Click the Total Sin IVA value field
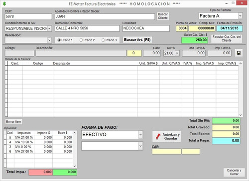 pyautogui.click(x=226, y=121)
